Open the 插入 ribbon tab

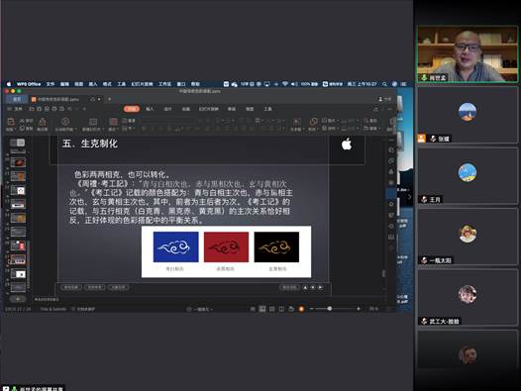150,109
